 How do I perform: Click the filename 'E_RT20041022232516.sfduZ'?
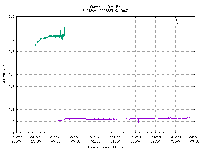click(105, 11)
